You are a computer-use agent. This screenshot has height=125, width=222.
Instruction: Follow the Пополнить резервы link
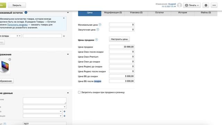17,25
